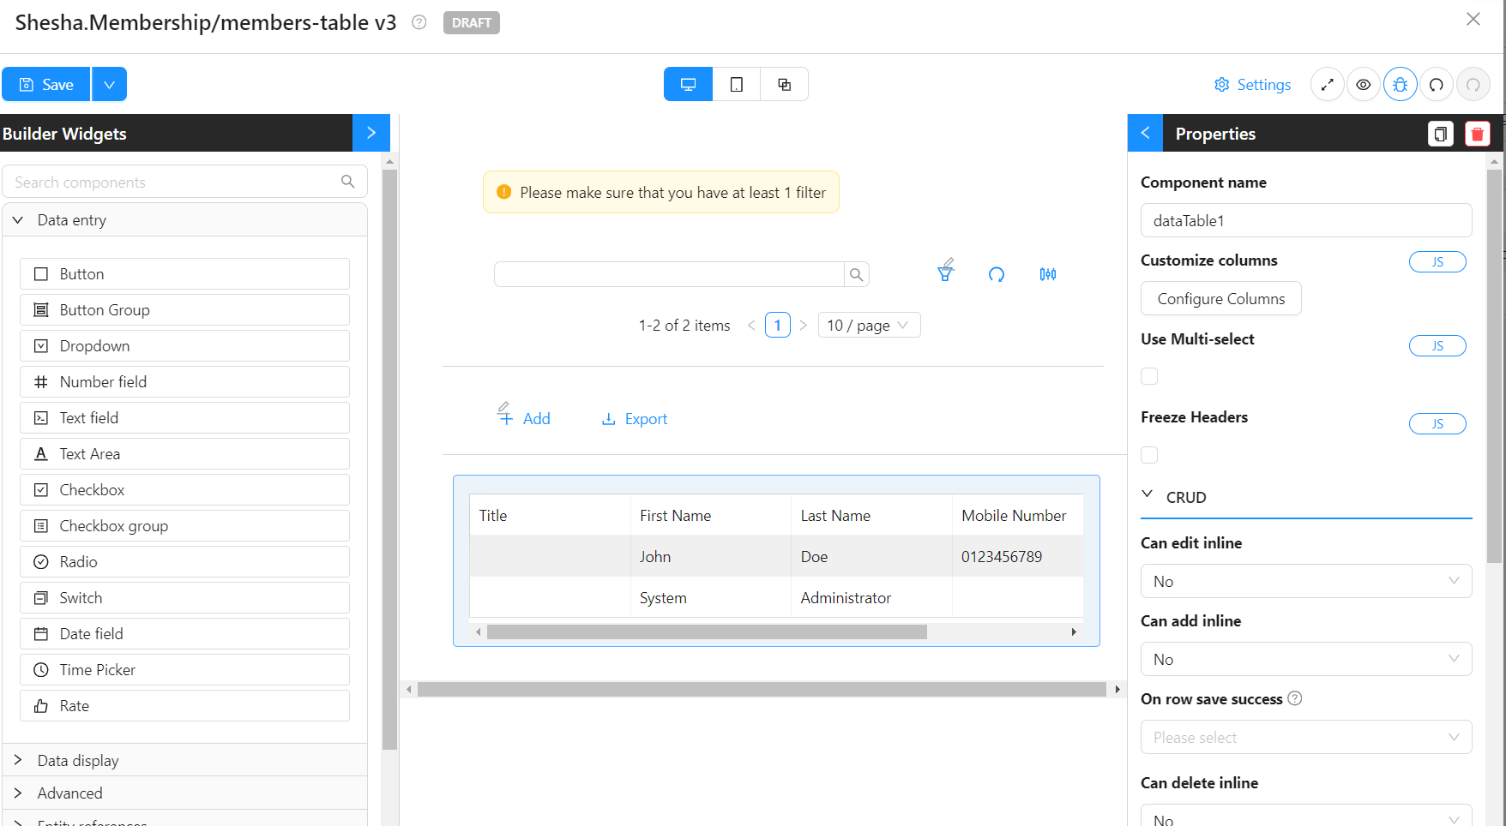Open the 10 / page size dropdown
The height and width of the screenshot is (826, 1506).
point(869,325)
